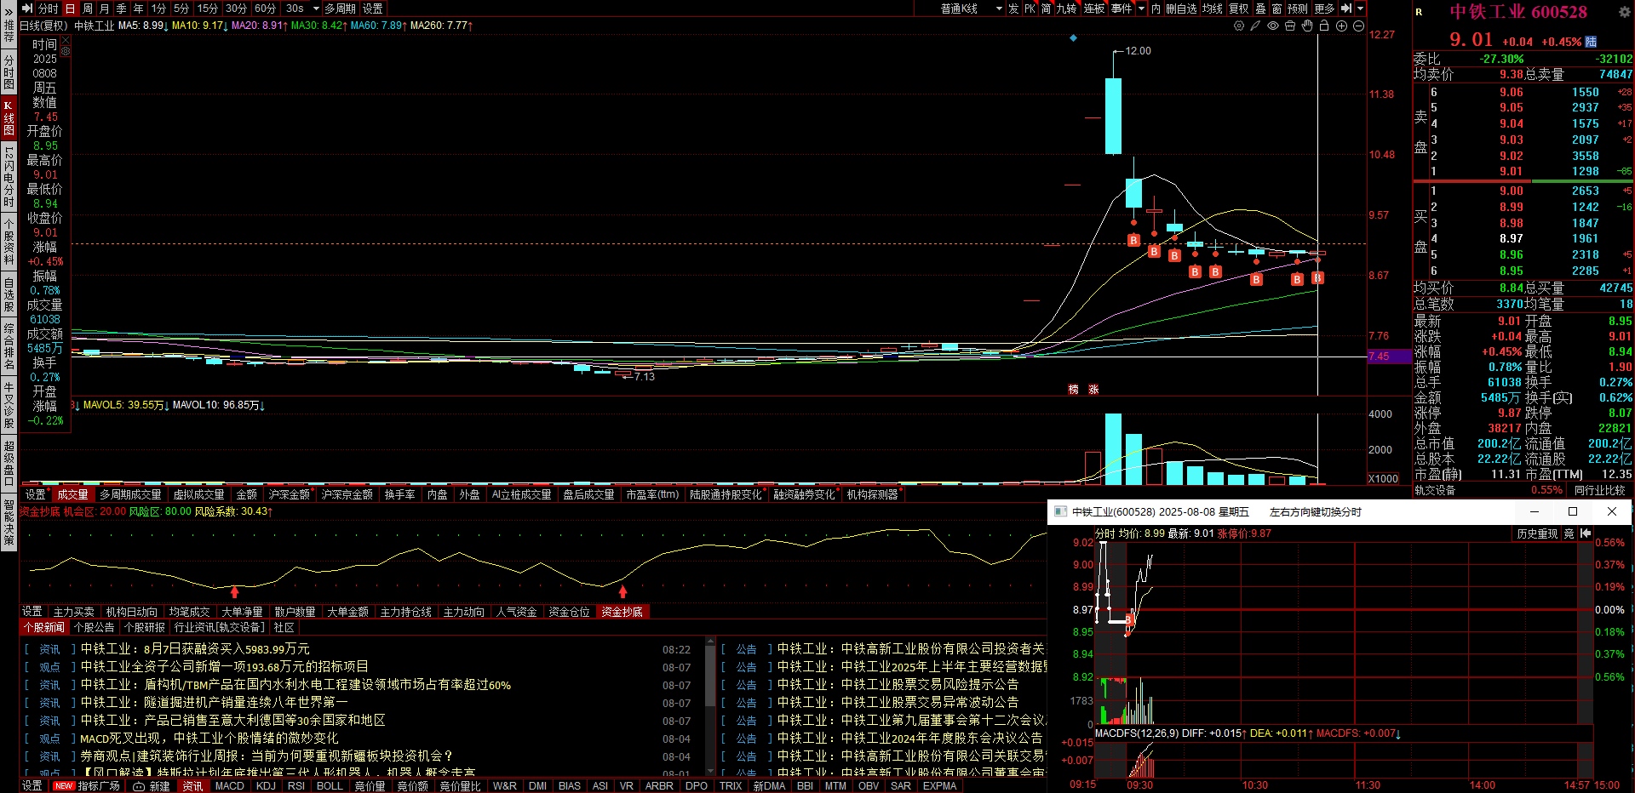Select the MACD indicator tab at bottom
Image resolution: width=1635 pixels, height=793 pixels.
[x=229, y=786]
